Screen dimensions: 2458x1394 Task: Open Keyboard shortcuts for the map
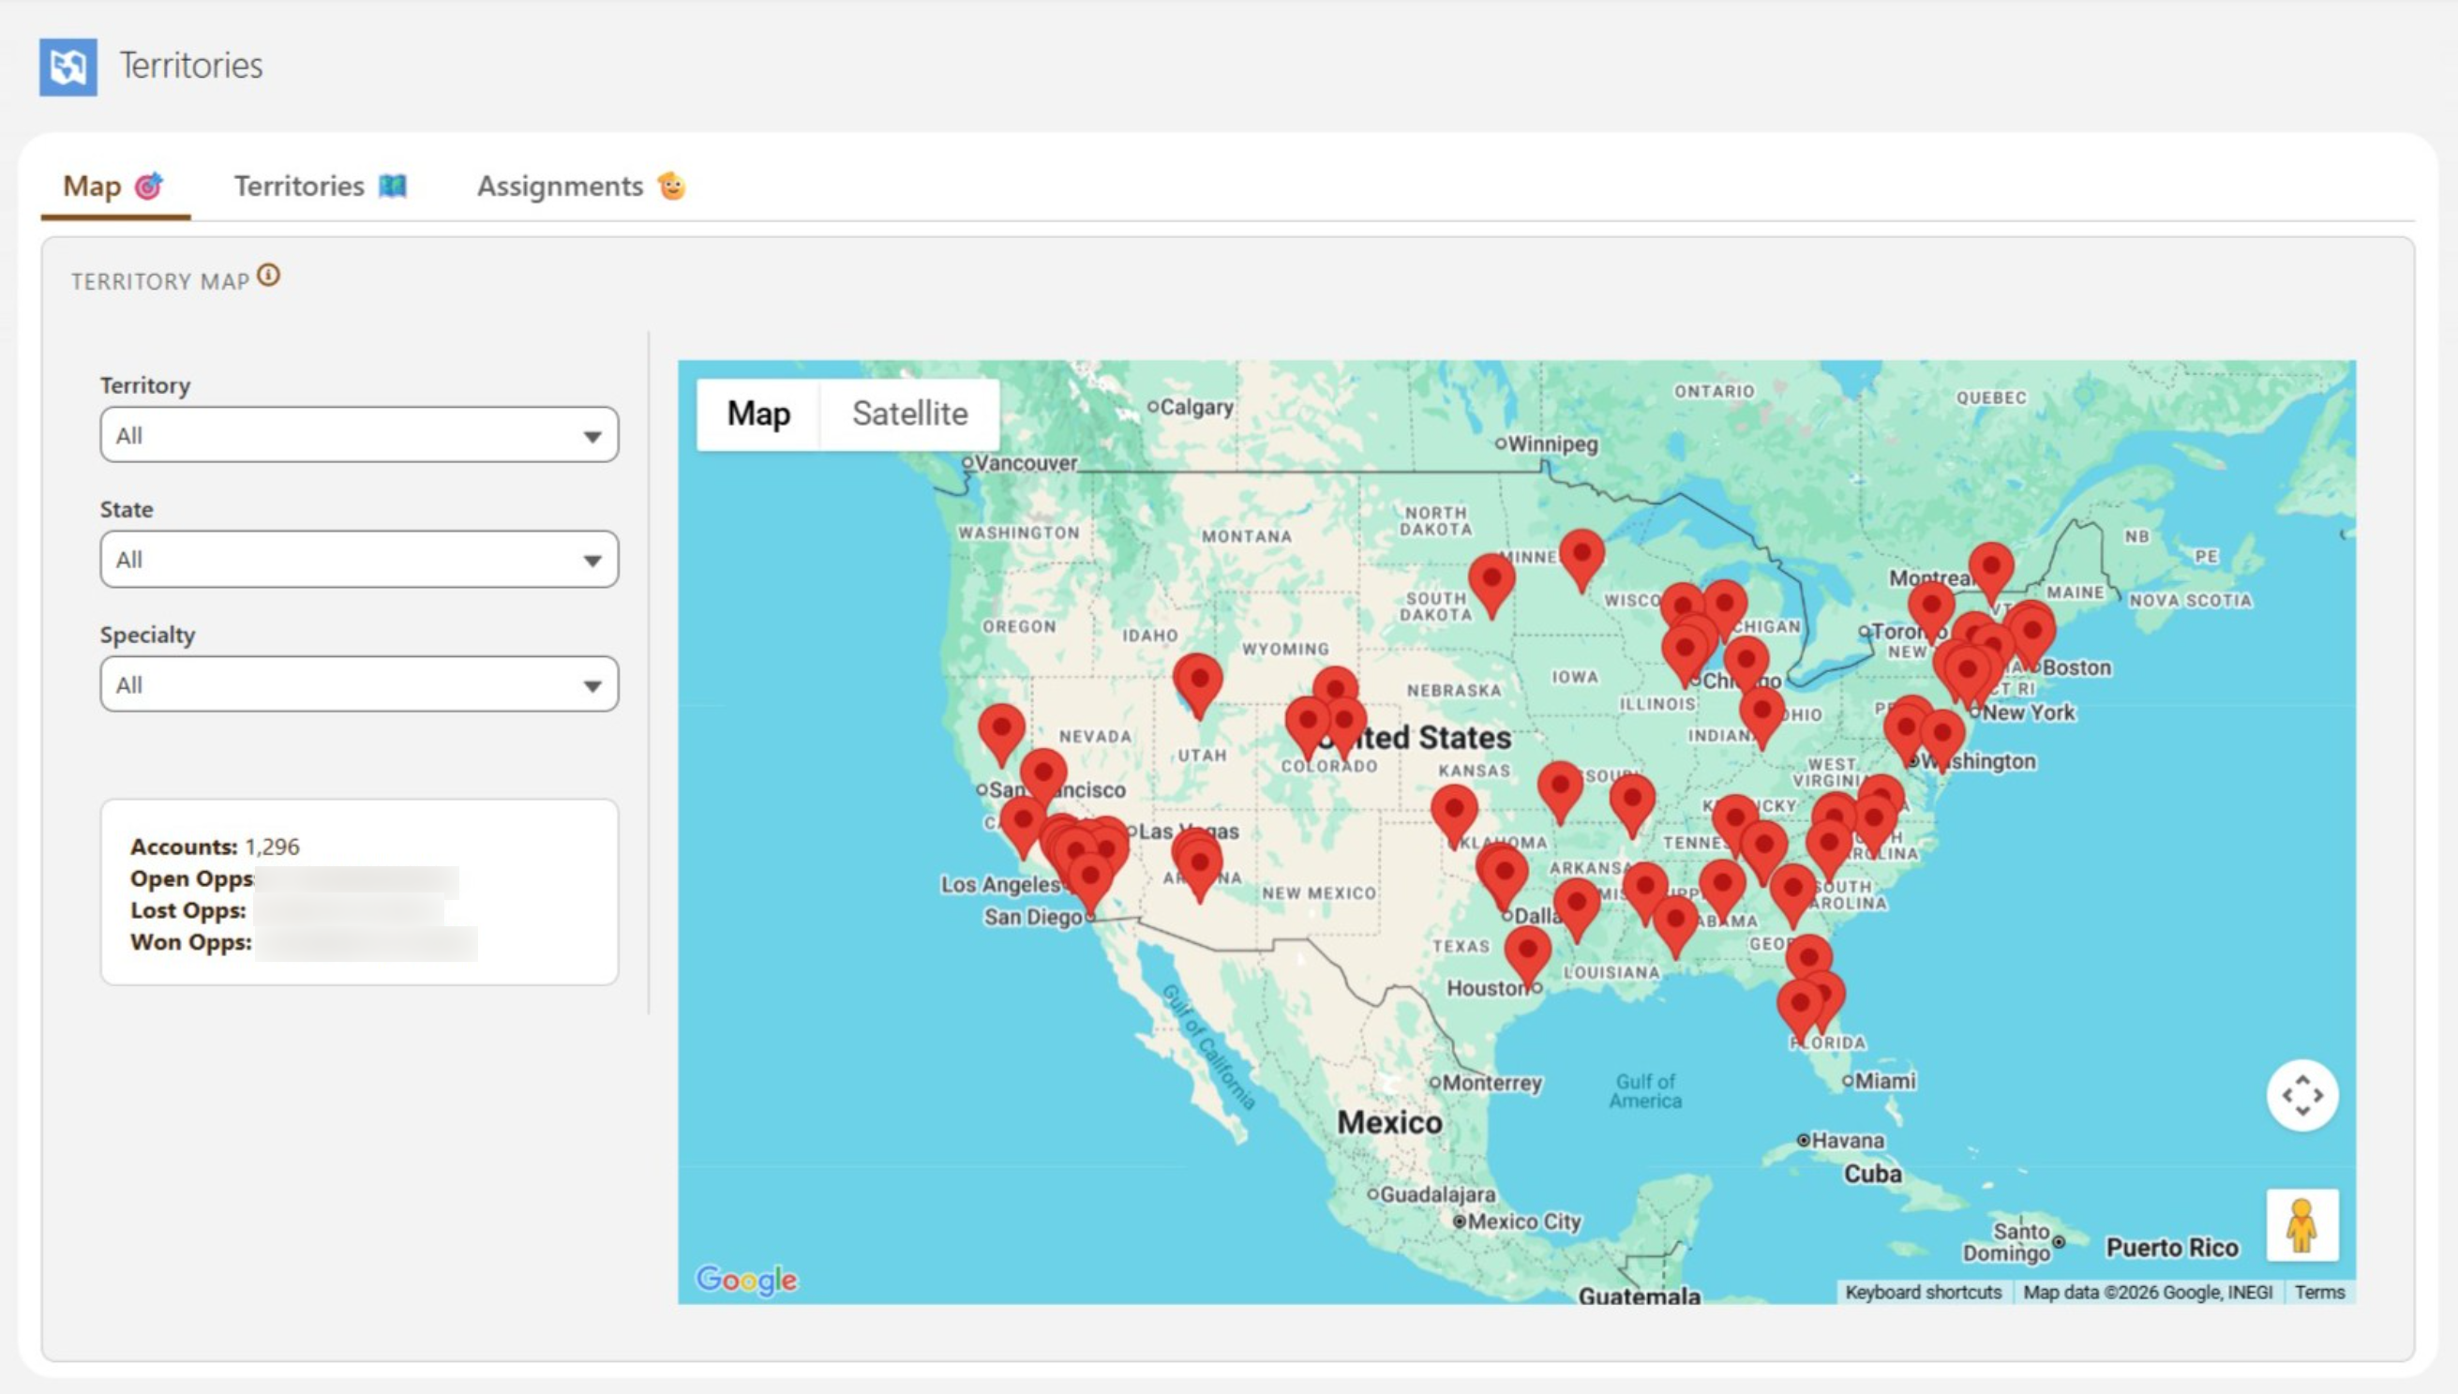[x=1923, y=1293]
